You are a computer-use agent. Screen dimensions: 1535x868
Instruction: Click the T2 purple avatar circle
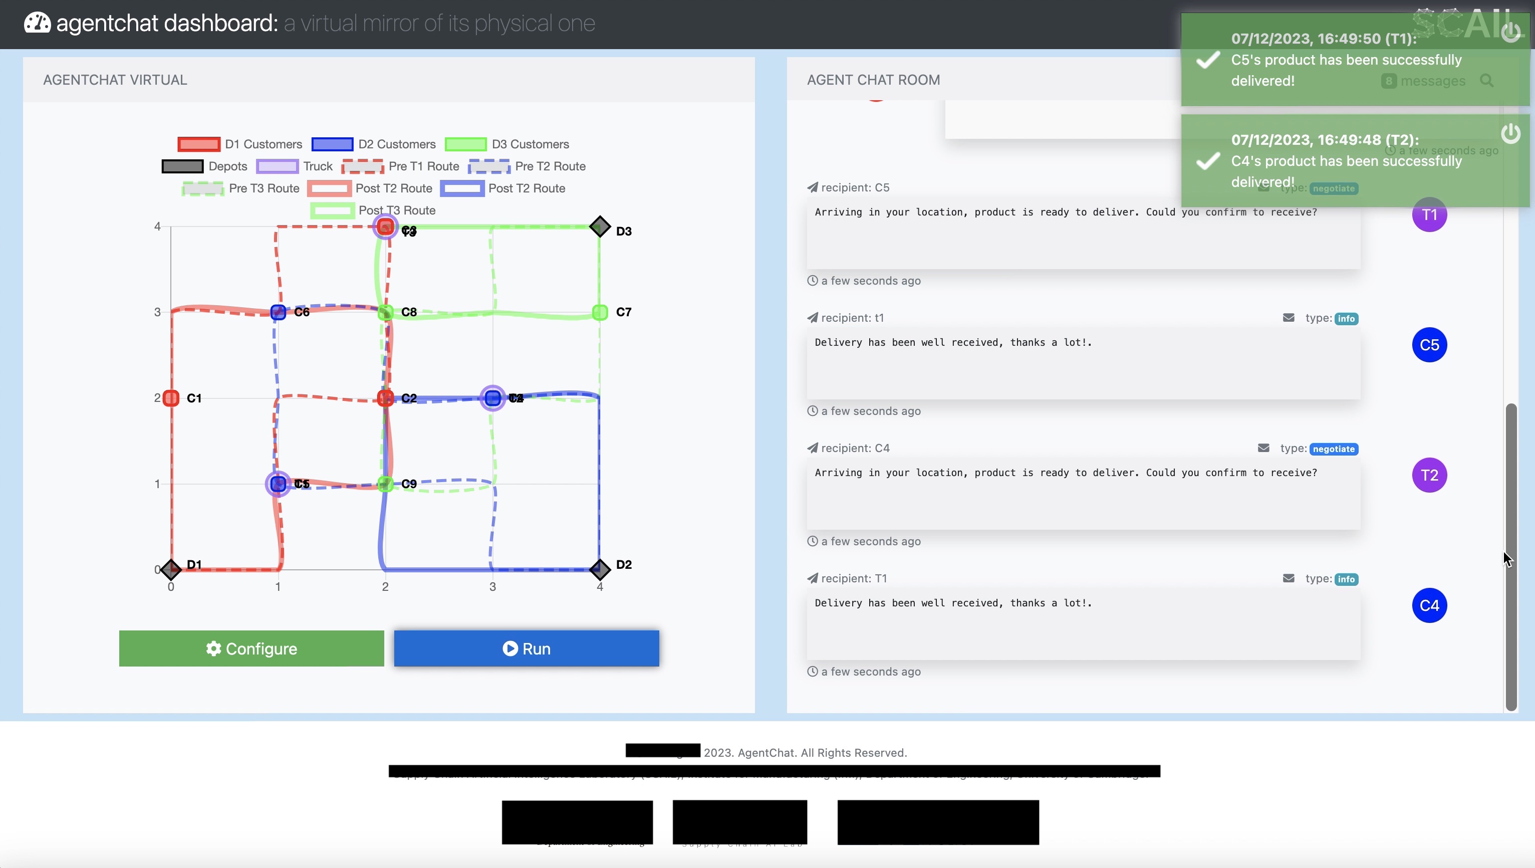[1429, 475]
